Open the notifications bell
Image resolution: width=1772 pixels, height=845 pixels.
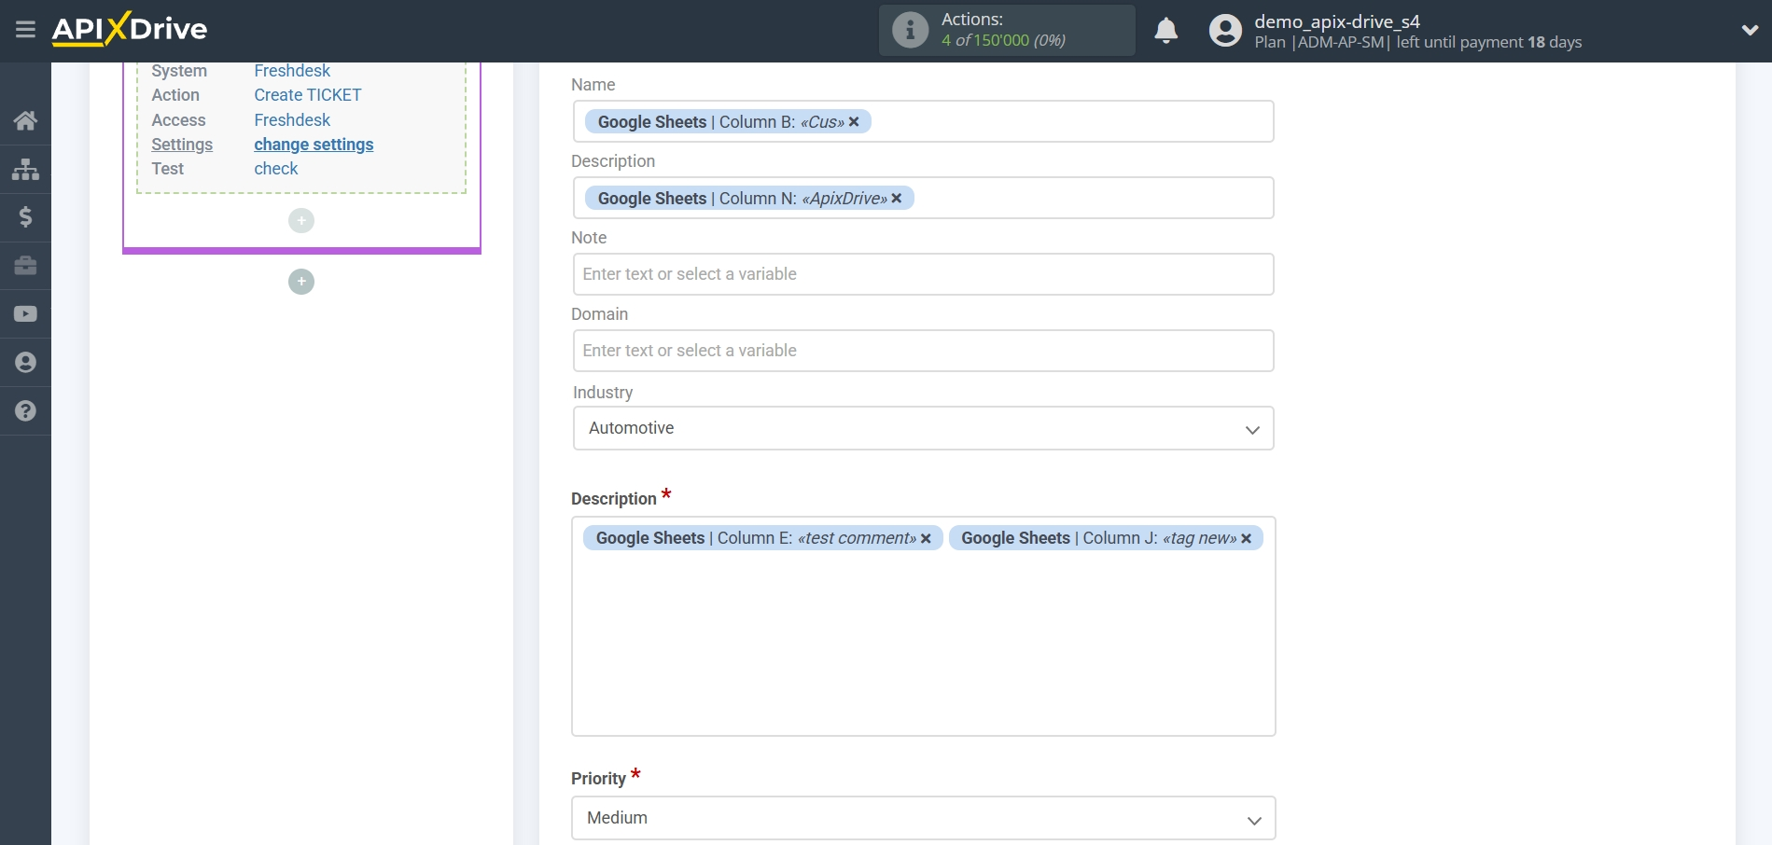point(1165,31)
